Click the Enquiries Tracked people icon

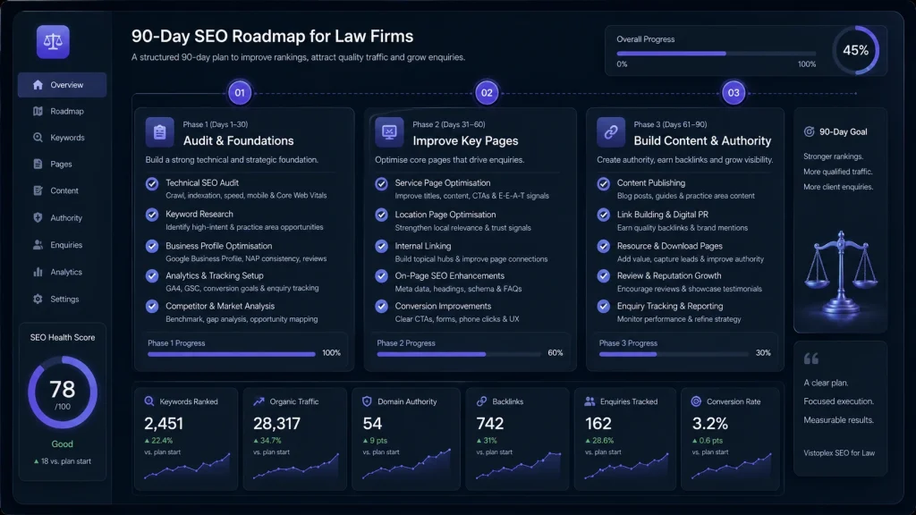point(589,401)
